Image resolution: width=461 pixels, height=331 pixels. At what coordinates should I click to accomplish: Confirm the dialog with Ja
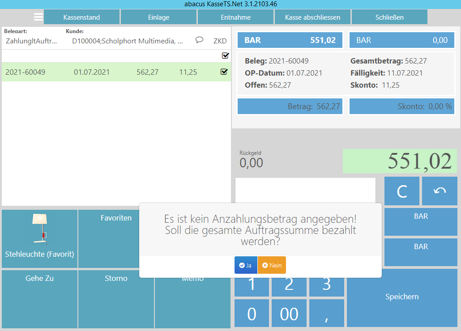click(x=246, y=265)
